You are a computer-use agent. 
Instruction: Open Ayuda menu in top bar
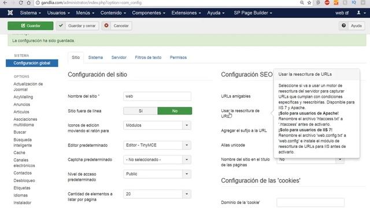point(216,13)
